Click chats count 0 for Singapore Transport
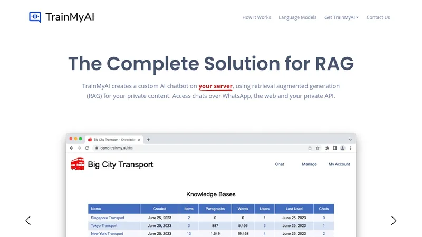422x237 pixels. pyautogui.click(x=324, y=218)
